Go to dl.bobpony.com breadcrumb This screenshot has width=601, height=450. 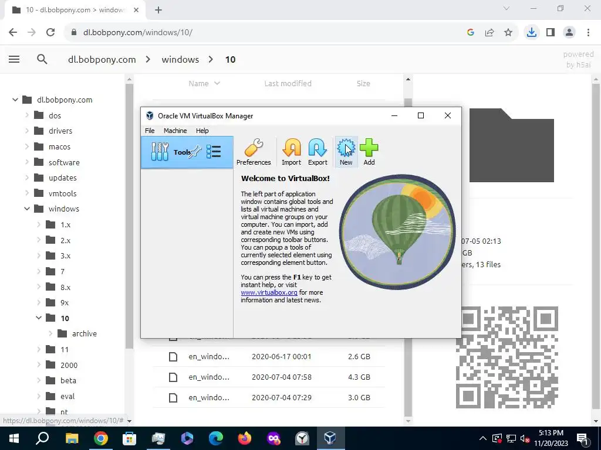[x=102, y=59]
